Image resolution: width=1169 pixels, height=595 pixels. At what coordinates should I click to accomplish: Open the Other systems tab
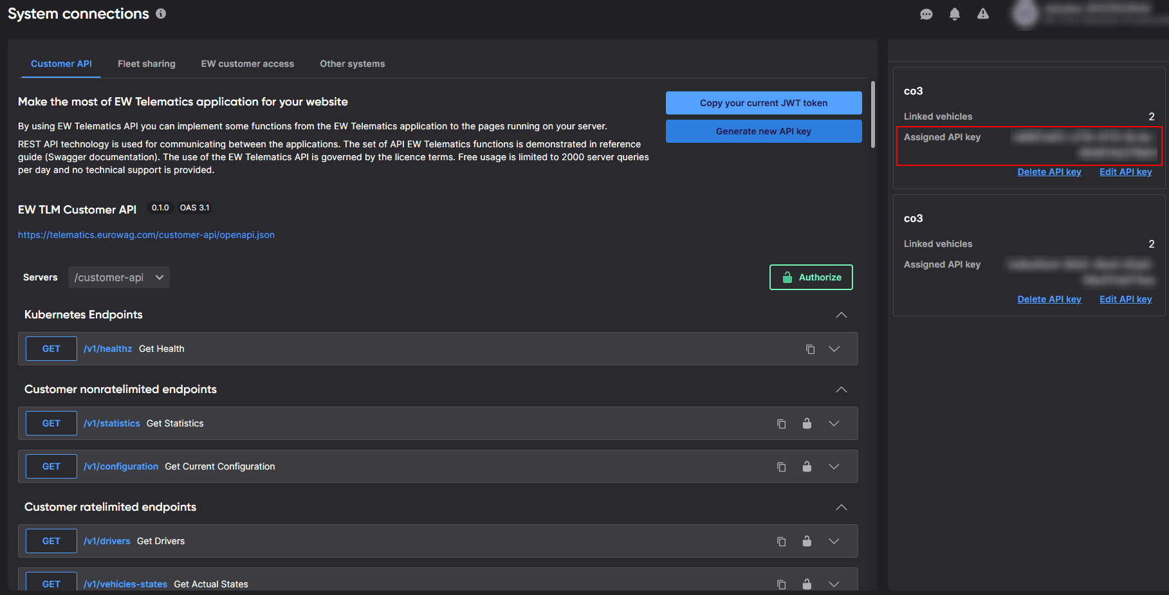[353, 64]
